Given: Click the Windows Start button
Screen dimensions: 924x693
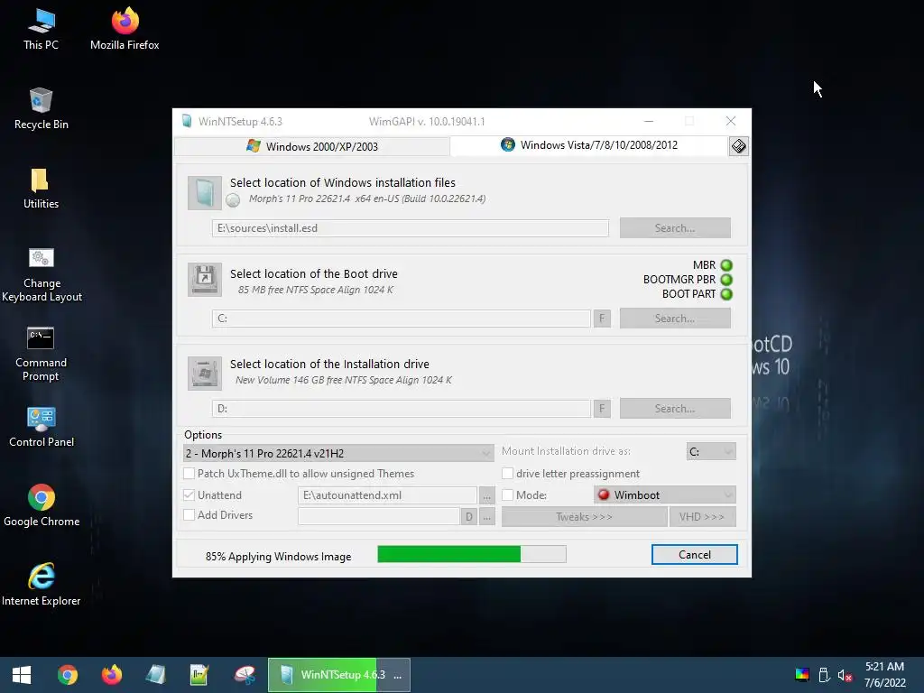Looking at the screenshot, I should [x=22, y=675].
